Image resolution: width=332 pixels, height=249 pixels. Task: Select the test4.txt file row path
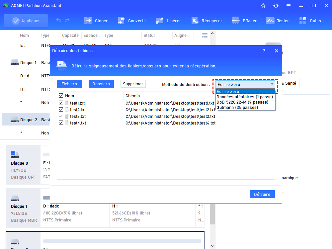point(170,123)
